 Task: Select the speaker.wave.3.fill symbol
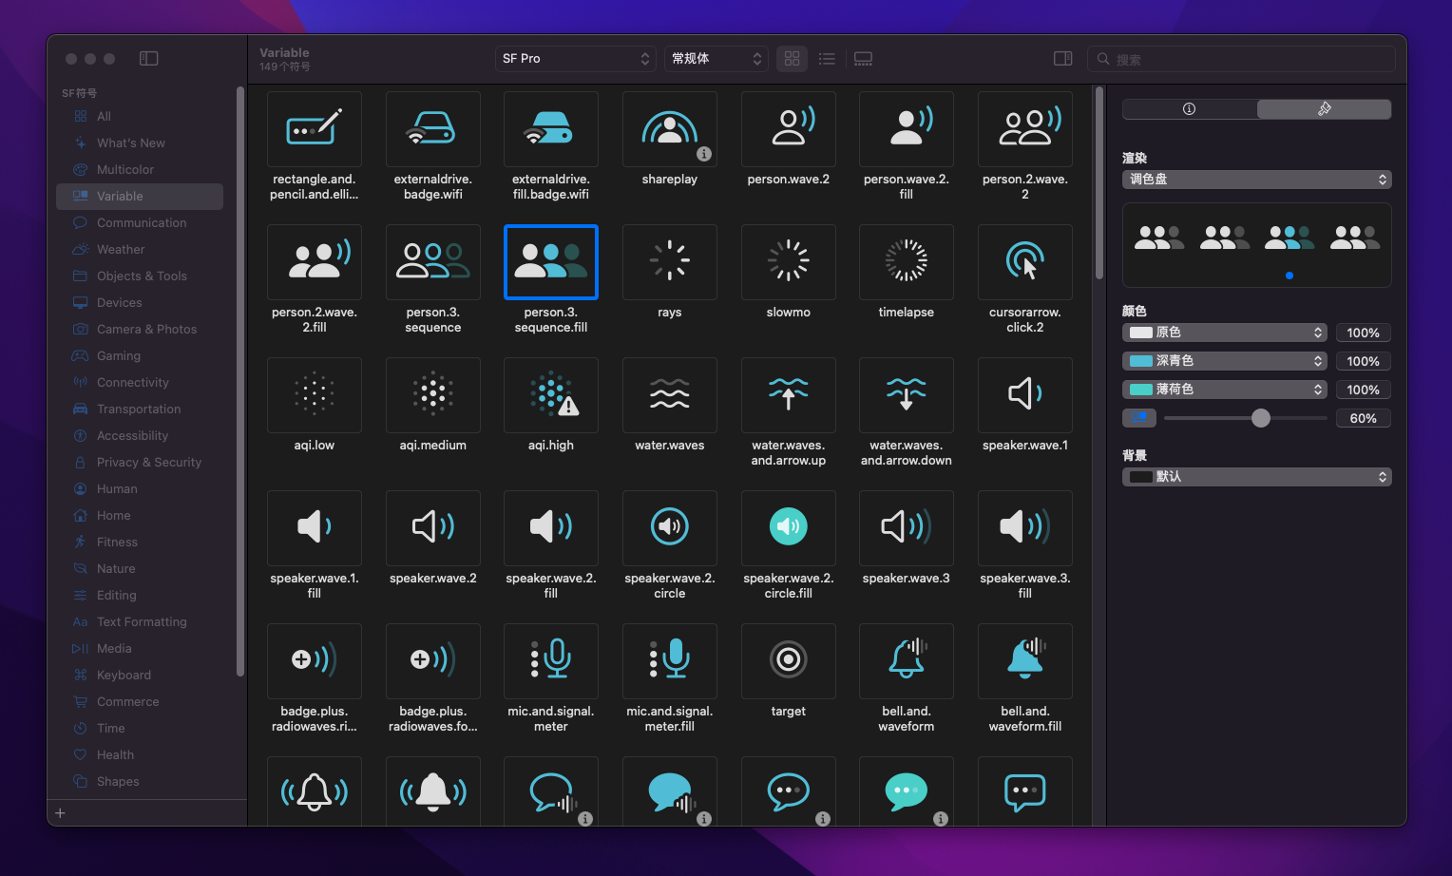coord(1024,528)
